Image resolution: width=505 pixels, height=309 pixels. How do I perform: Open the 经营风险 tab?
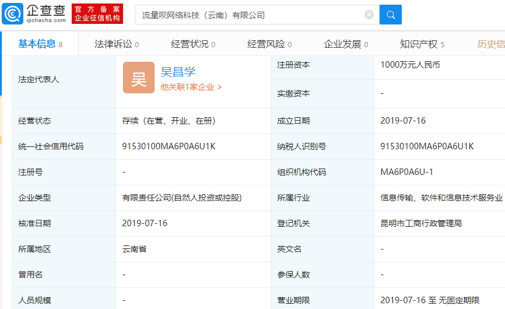[x=269, y=44]
